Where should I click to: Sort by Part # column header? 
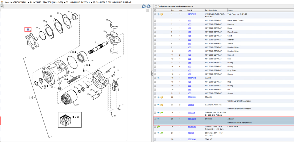click(190, 10)
